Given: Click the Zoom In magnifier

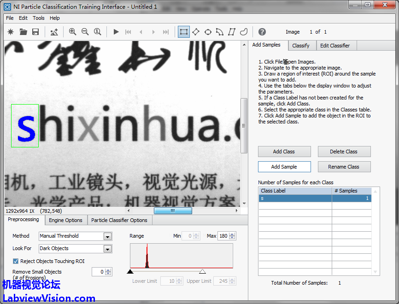Looking at the screenshot, I should pos(72,32).
